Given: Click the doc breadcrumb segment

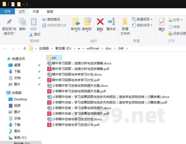Looking at the screenshot, I should (108, 49).
